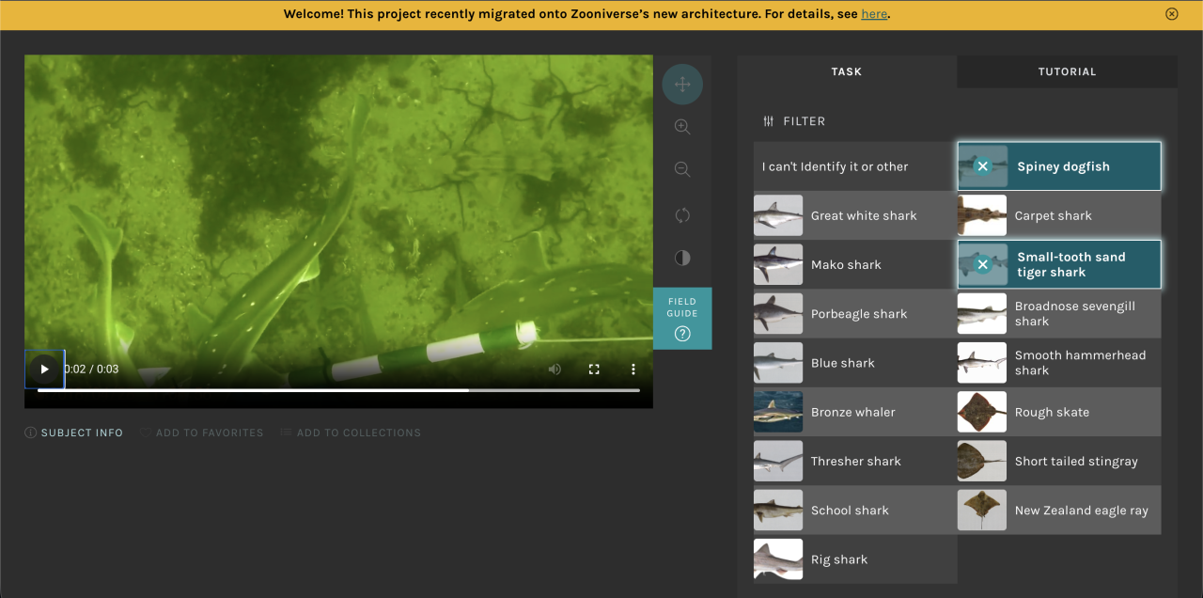Select the pan/move image tool

[x=682, y=85]
